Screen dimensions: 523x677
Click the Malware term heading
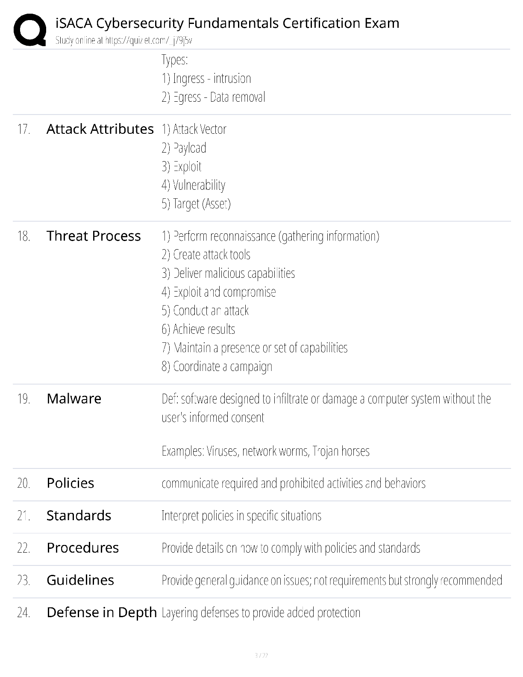74,398
